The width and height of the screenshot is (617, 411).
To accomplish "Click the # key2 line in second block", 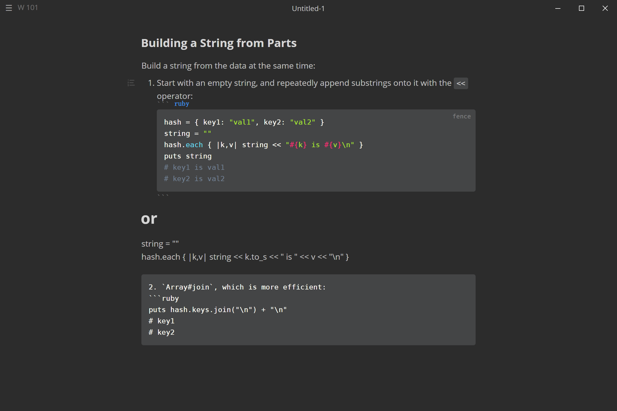I will 161,332.
